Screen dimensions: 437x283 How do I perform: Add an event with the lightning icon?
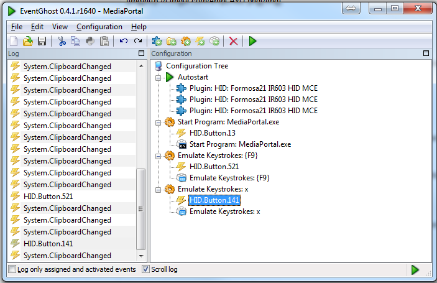[x=200, y=41]
